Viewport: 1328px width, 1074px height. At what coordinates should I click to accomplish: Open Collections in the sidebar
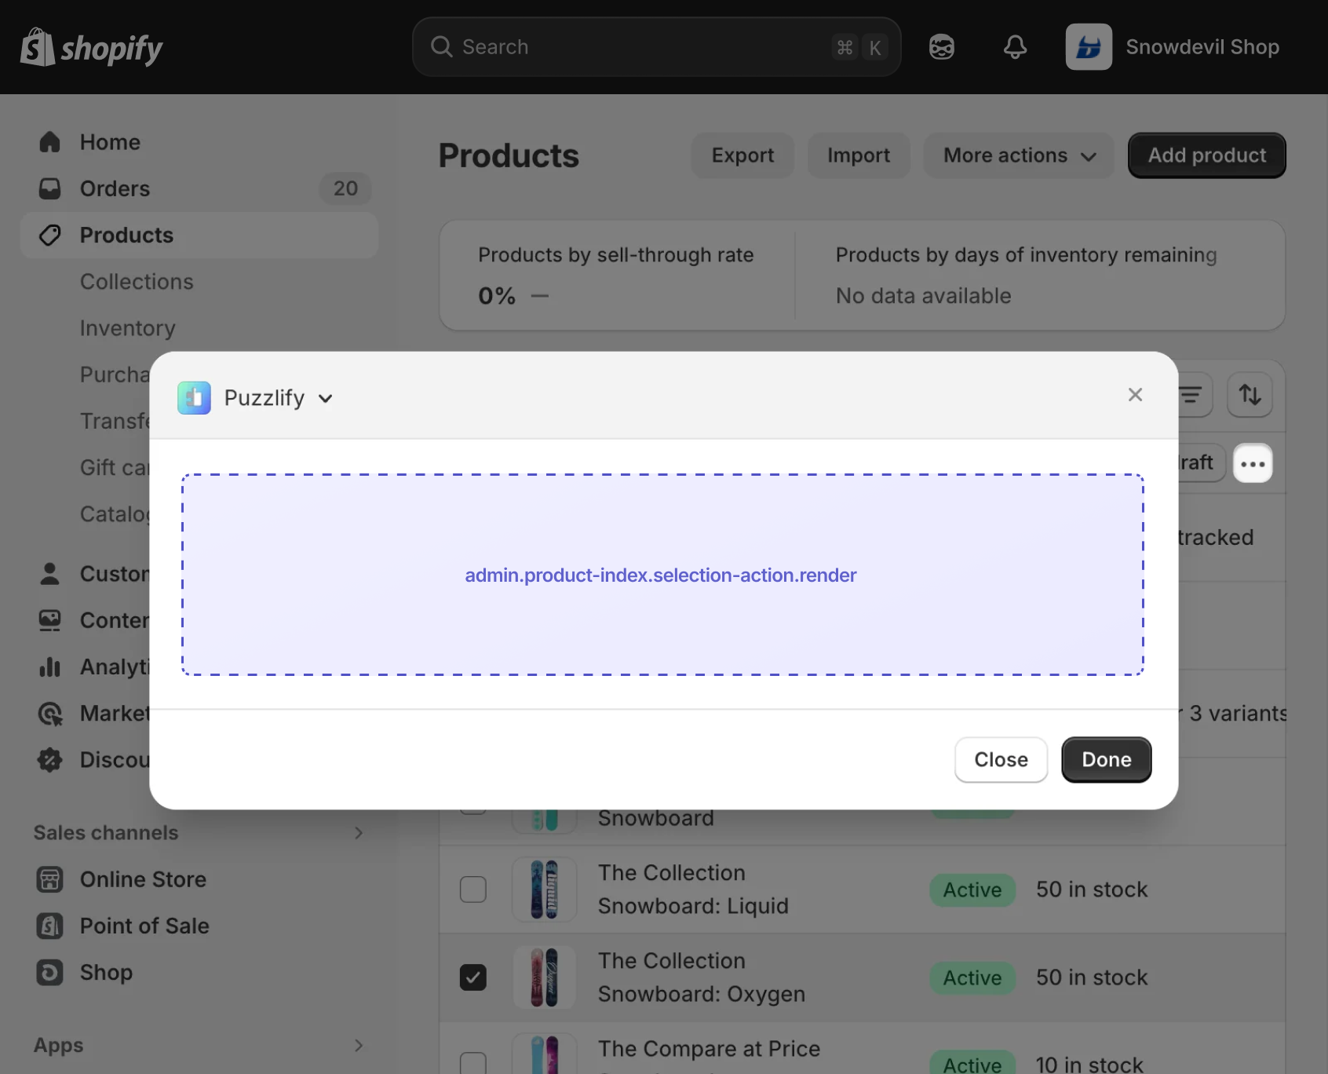[x=137, y=282]
